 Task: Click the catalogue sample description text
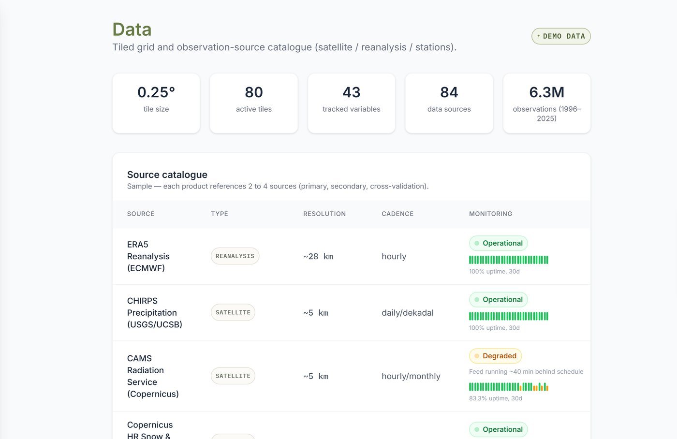pos(278,186)
